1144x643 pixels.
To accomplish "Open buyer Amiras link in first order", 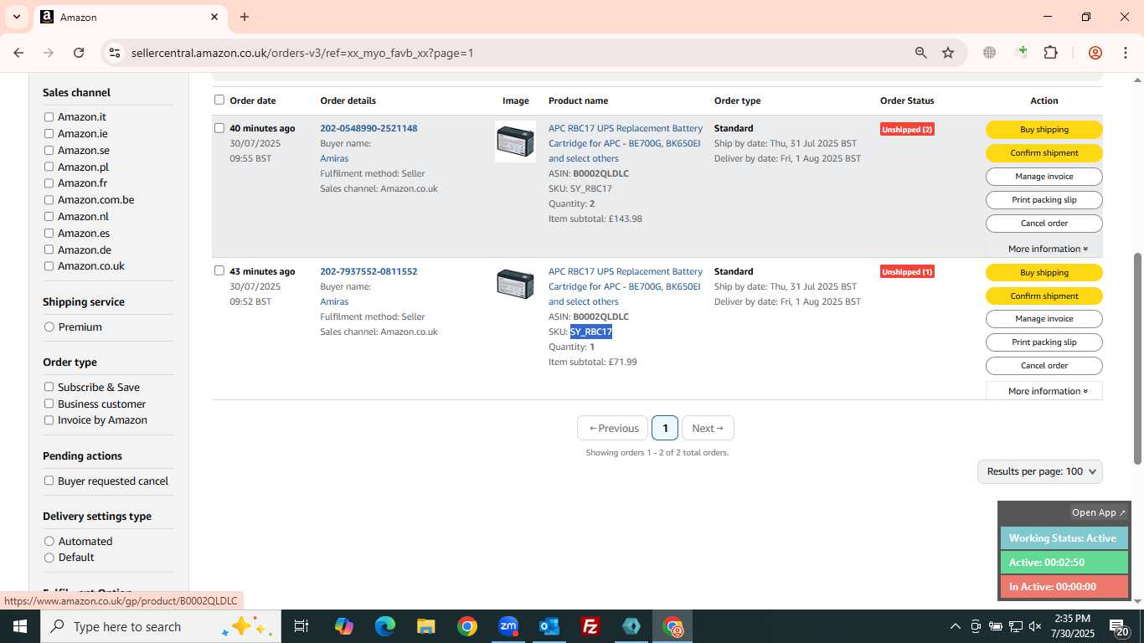I will tap(334, 158).
